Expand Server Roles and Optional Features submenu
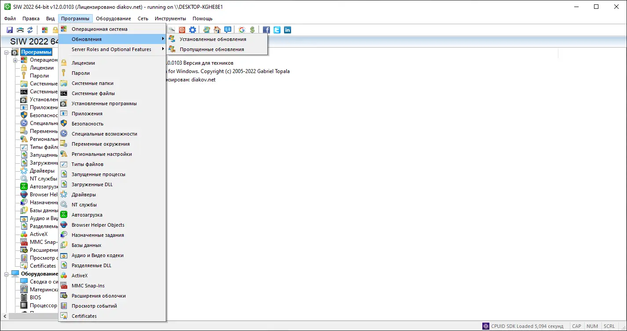Screen dimensions: 627x331 click(x=112, y=49)
